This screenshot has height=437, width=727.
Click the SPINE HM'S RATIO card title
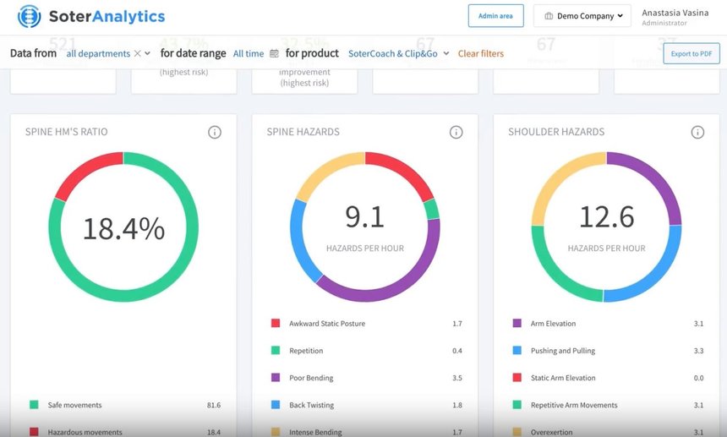pyautogui.click(x=66, y=132)
